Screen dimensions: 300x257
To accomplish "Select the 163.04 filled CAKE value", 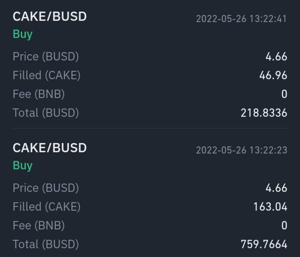I will [270, 207].
